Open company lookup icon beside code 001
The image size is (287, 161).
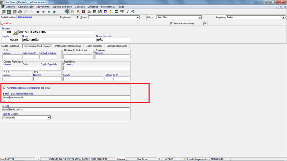coord(15,32)
